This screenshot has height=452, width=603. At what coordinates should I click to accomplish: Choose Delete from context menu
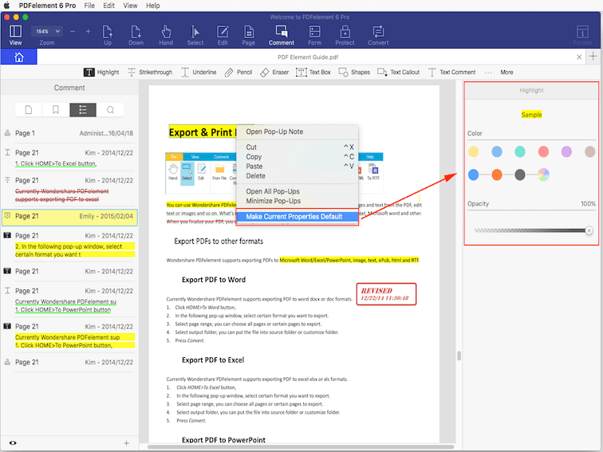[x=298, y=176]
